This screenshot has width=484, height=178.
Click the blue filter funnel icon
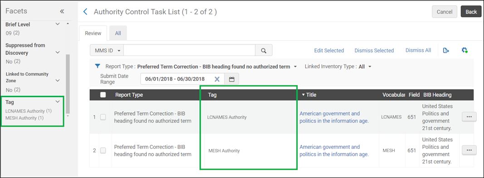click(x=98, y=66)
